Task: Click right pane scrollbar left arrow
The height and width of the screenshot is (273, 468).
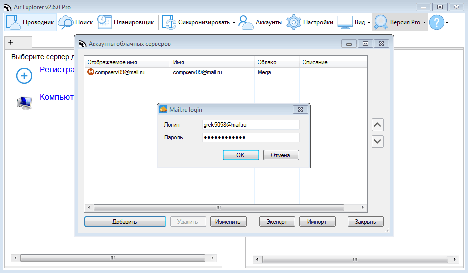Action: [257, 259]
